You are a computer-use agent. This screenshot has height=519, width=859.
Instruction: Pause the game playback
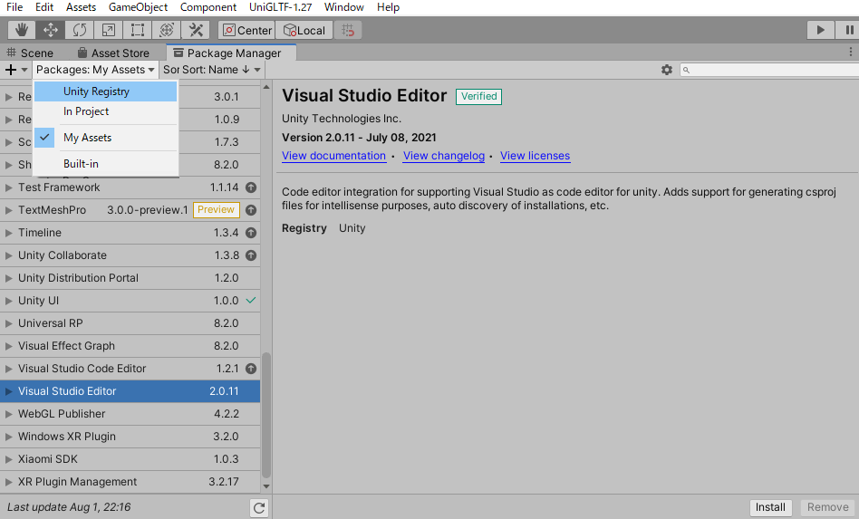pos(848,30)
